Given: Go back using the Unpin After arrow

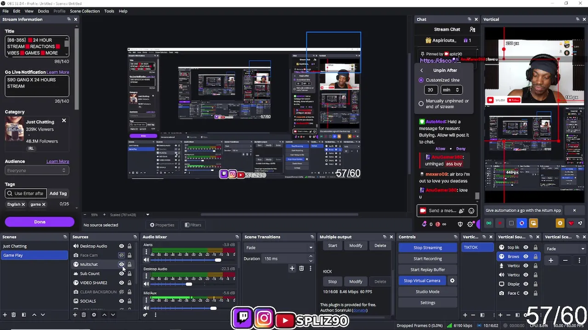Looking at the screenshot, I should point(422,70).
